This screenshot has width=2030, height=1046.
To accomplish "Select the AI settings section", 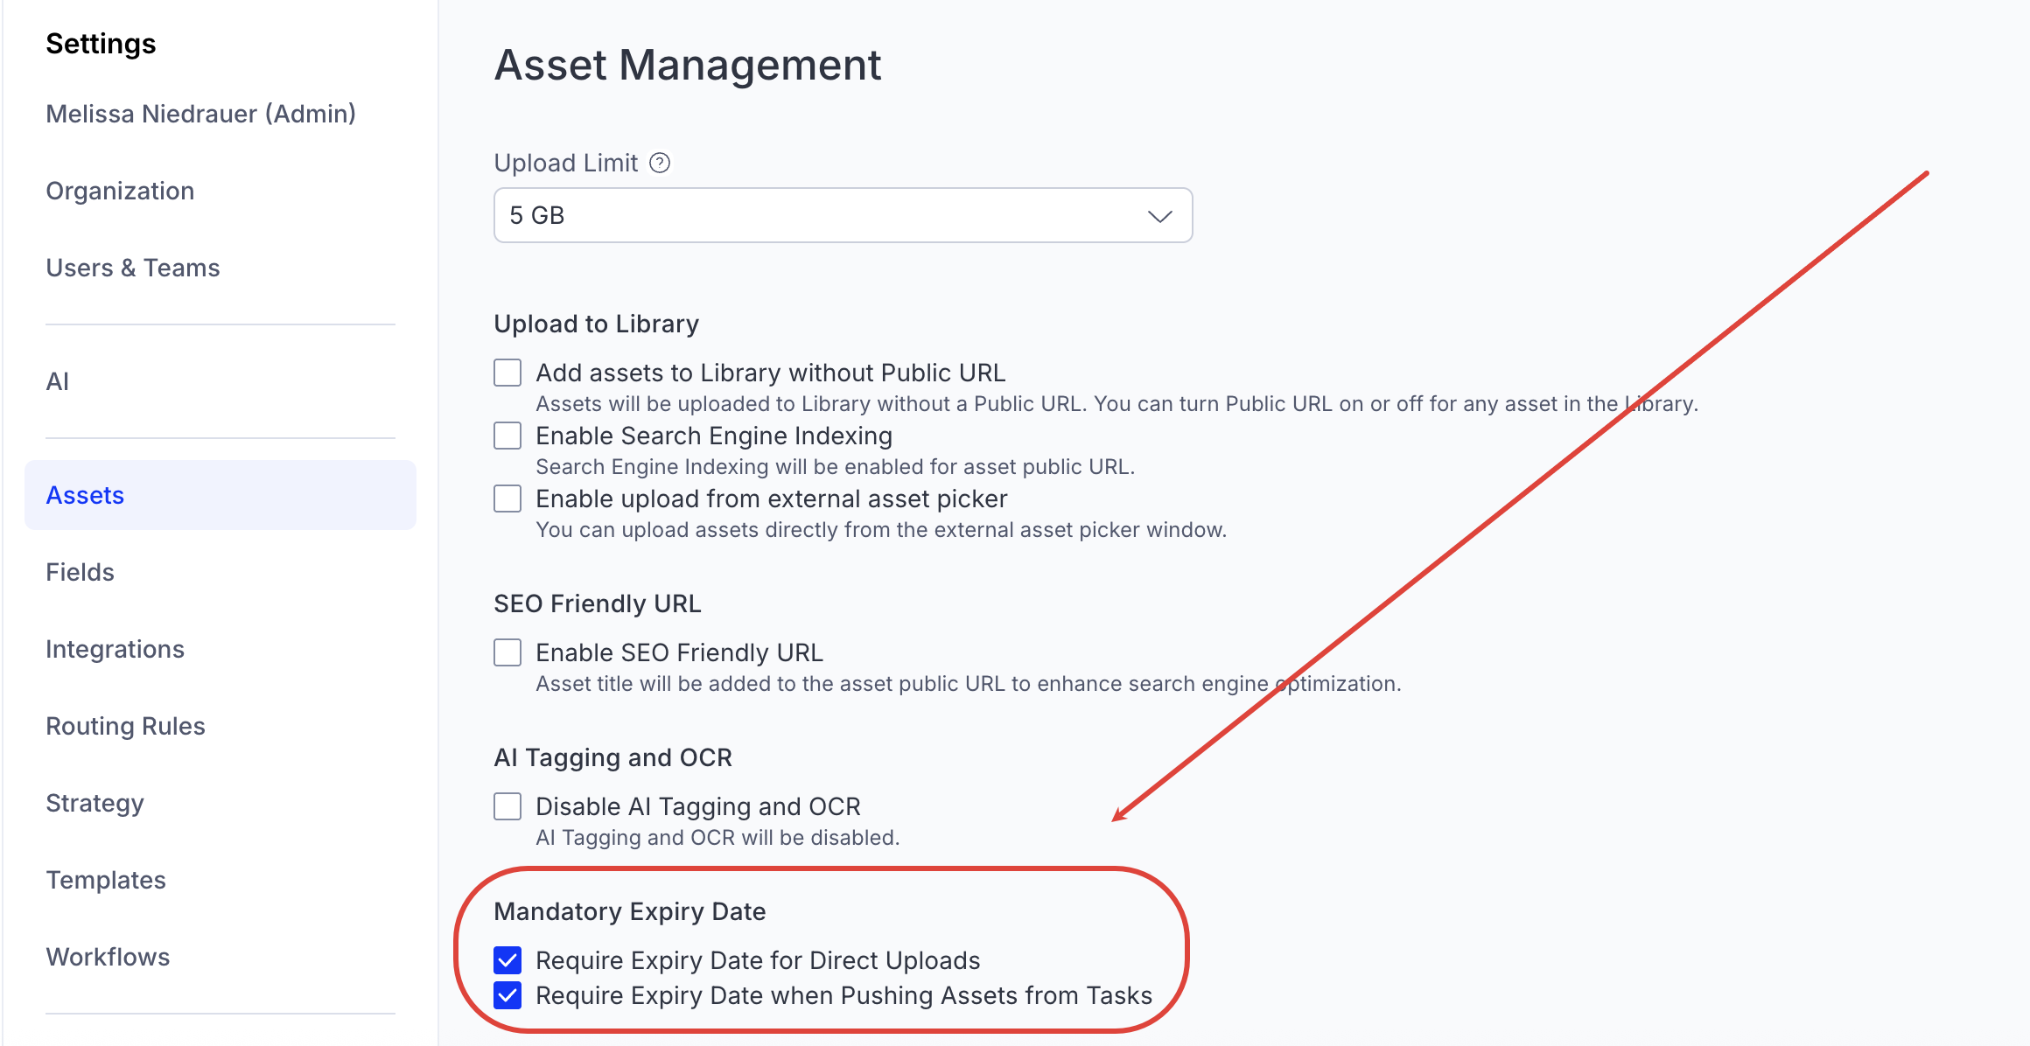I will (57, 381).
